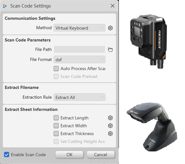Click the Hikrobot fixed scanner image
185x164 pixels.
click(x=149, y=41)
